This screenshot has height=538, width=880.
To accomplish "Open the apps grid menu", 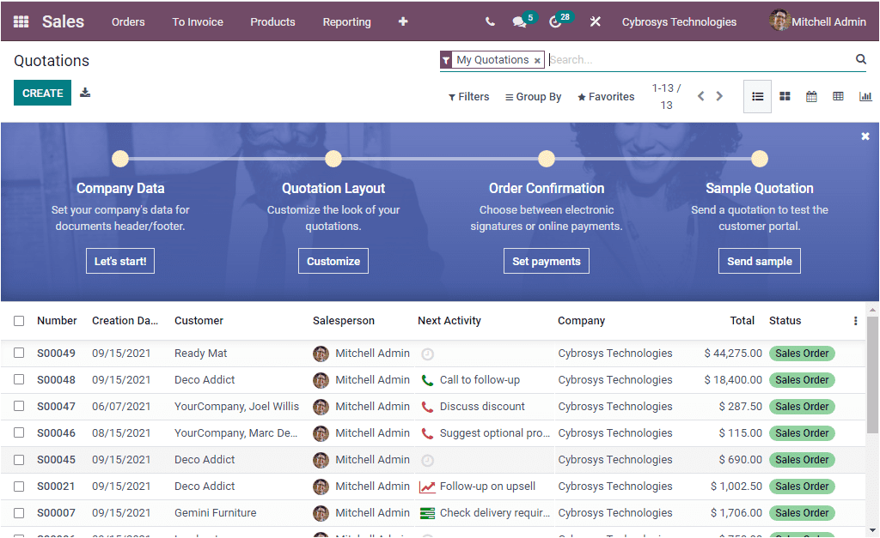I will pos(21,21).
